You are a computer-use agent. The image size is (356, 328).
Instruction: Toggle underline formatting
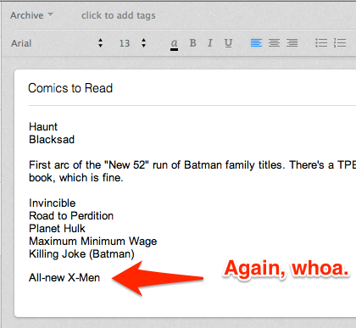(x=228, y=43)
